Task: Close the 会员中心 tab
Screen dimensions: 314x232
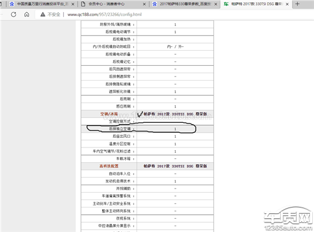Action: click(144, 4)
